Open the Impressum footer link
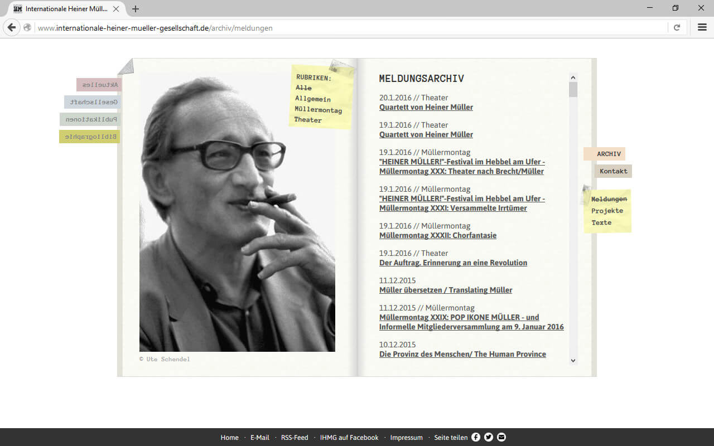 point(406,438)
